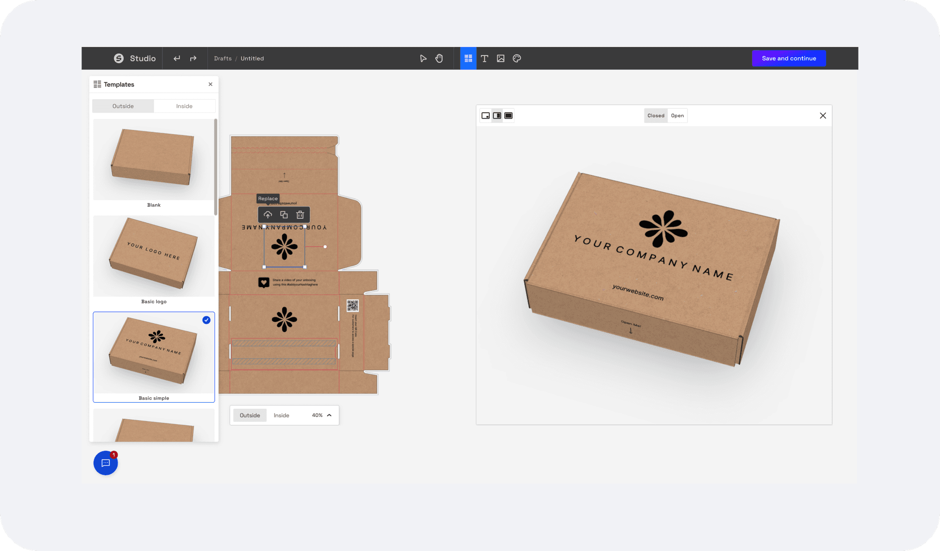The width and height of the screenshot is (940, 551).
Task: Click the Replace upload icon
Action: click(x=268, y=215)
